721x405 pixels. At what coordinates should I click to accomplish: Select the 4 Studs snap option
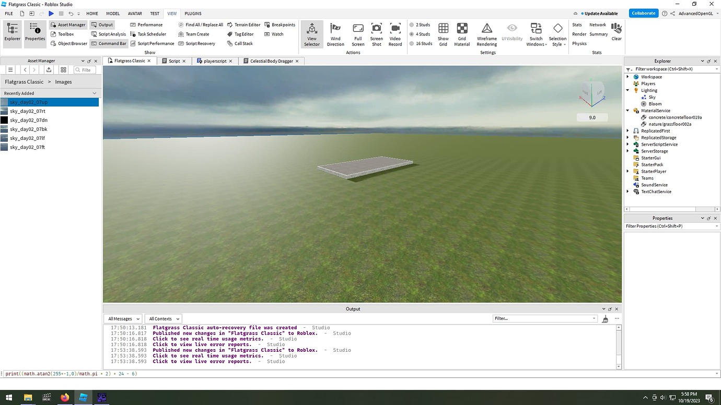421,34
